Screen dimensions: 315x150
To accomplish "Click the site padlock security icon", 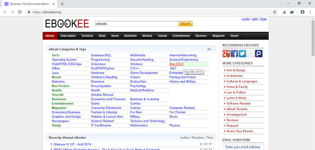I will 29,12.
